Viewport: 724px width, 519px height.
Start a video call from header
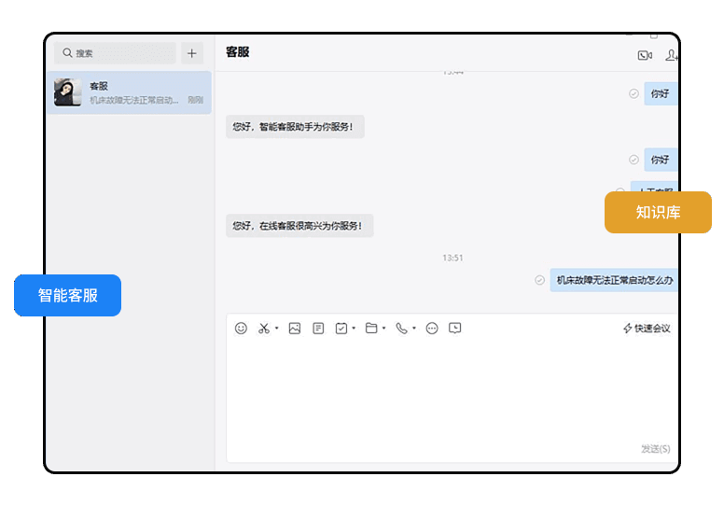[645, 55]
